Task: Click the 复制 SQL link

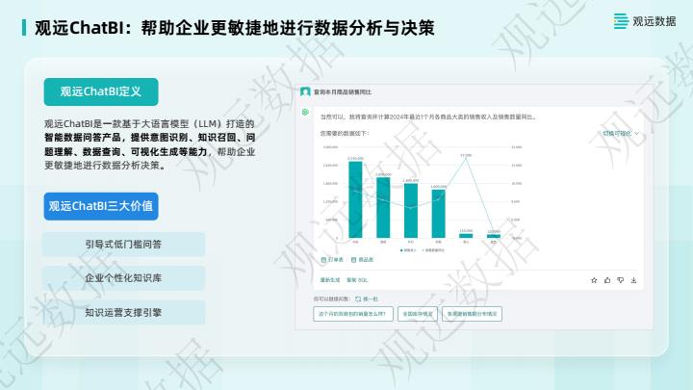Action: (x=357, y=280)
